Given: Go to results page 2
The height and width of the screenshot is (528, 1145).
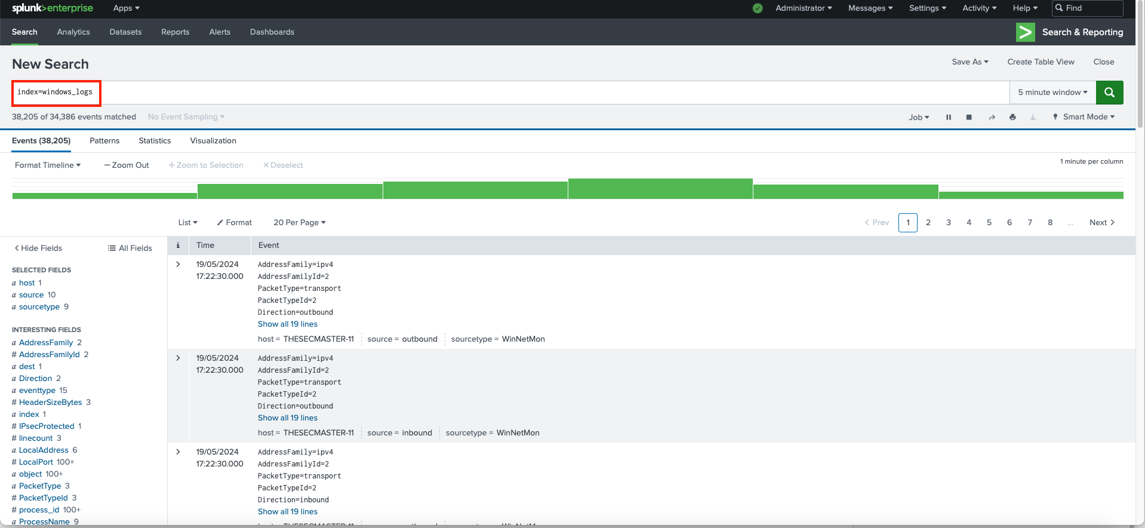Looking at the screenshot, I should coord(928,223).
